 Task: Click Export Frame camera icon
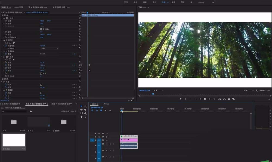229,99
